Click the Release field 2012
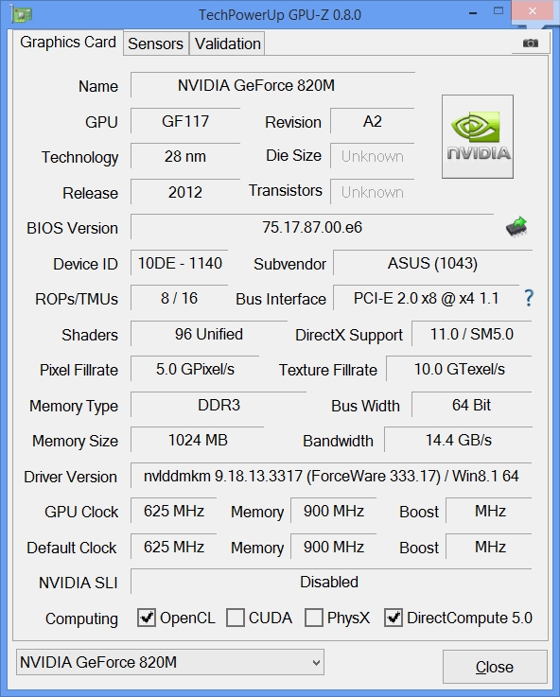This screenshot has height=697, width=560. [185, 192]
